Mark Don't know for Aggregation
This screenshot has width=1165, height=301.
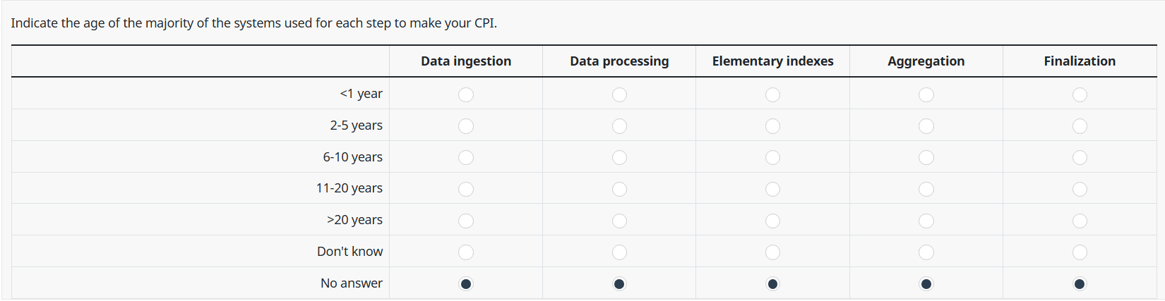pyautogui.click(x=926, y=252)
